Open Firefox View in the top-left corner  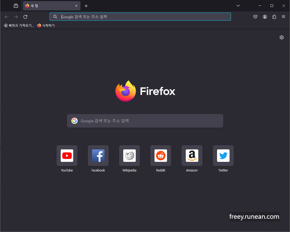[16, 6]
